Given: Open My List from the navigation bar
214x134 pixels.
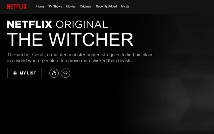Looking at the screenshot, I should pyautogui.click(x=126, y=6).
